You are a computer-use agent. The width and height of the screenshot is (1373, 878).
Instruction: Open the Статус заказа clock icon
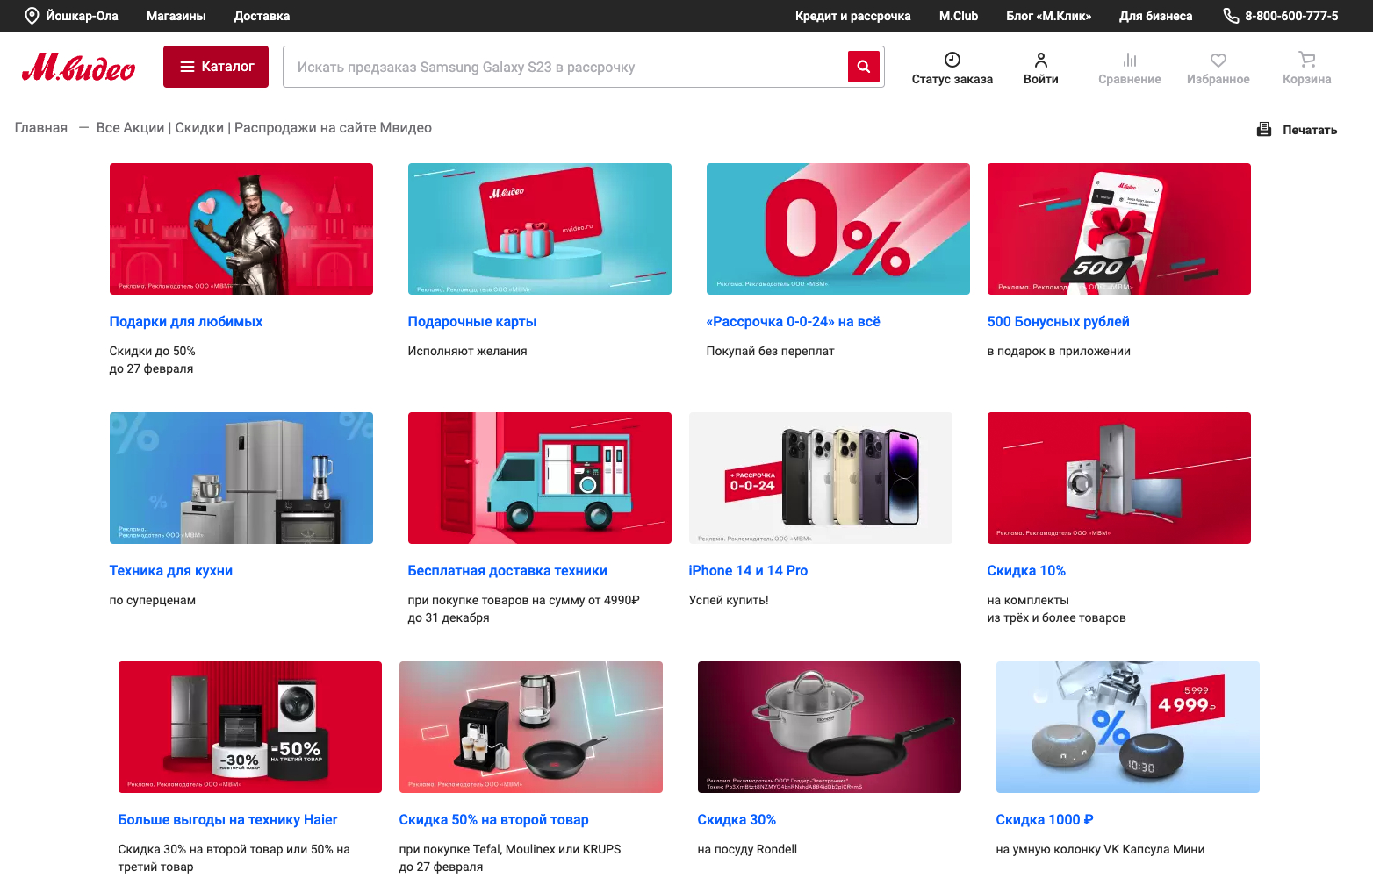952,60
